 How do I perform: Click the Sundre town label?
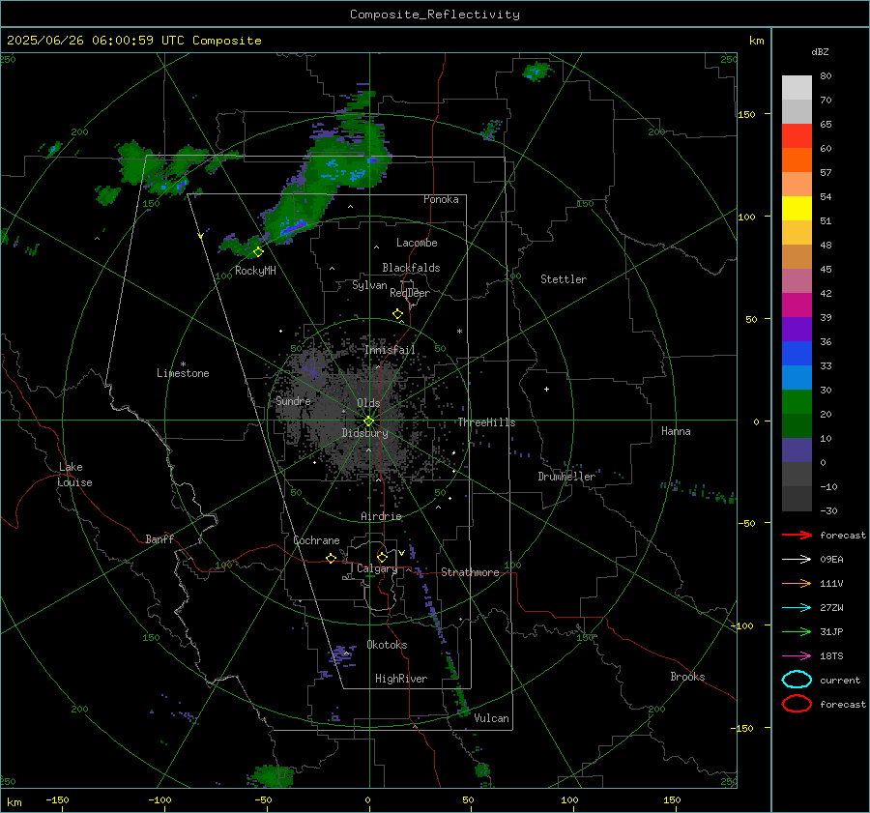[293, 400]
